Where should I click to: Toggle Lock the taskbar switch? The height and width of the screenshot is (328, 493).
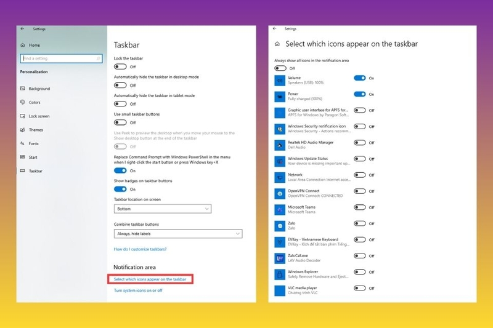pos(120,66)
